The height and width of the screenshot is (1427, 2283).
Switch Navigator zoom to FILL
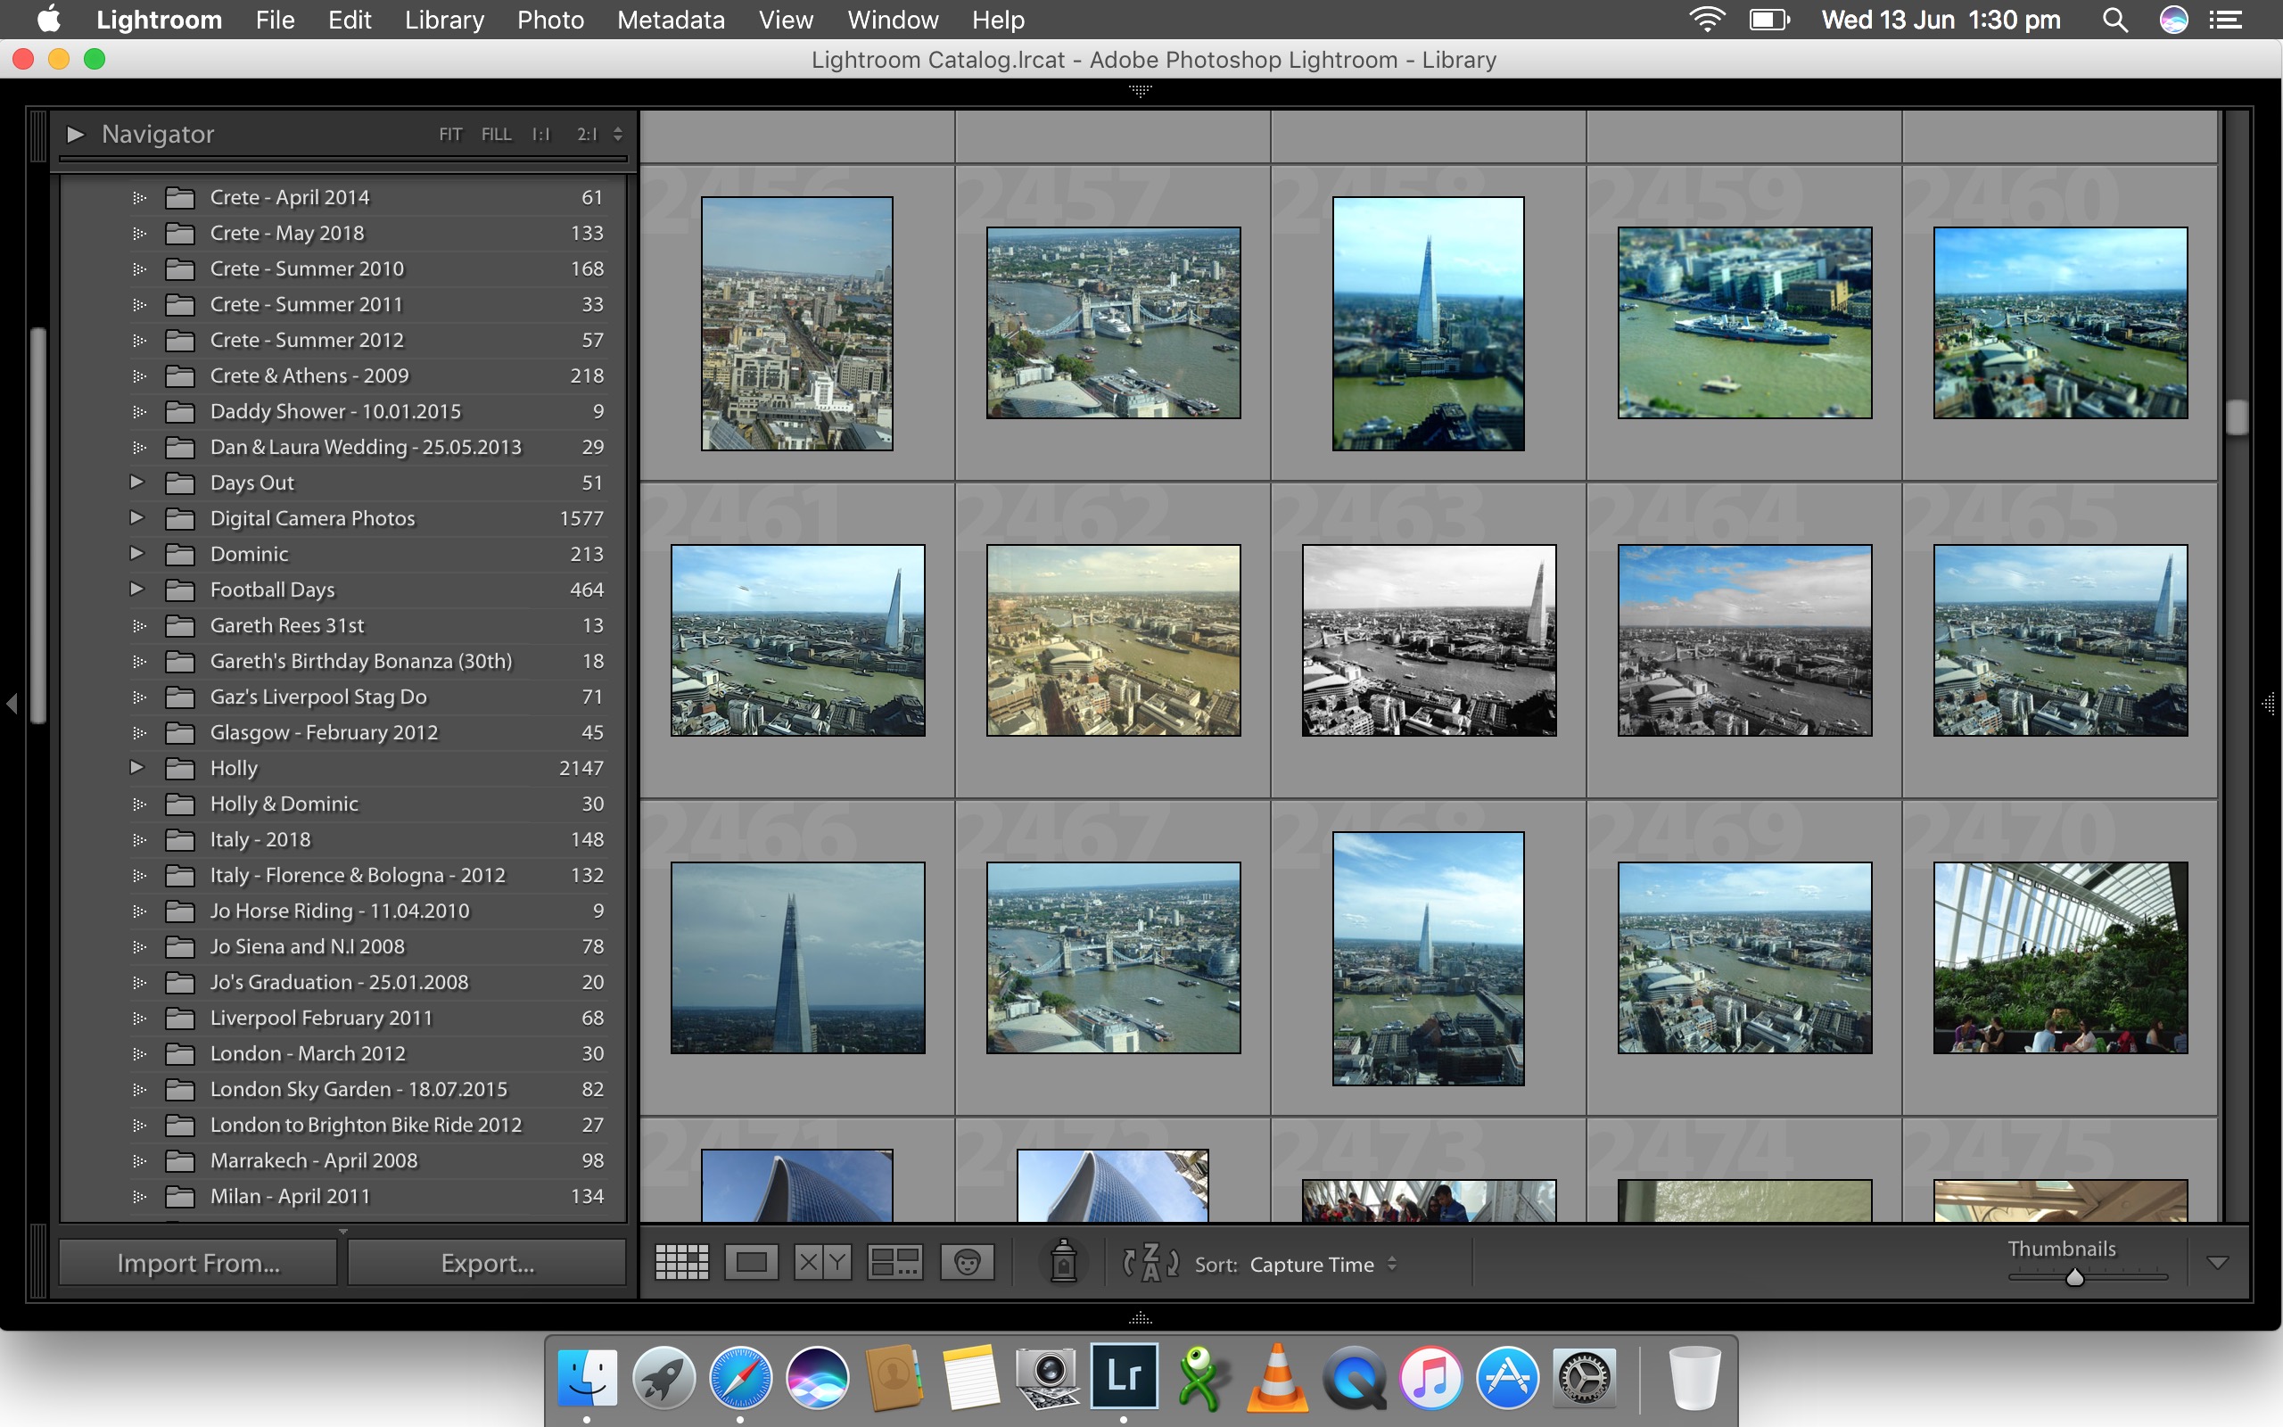496,134
